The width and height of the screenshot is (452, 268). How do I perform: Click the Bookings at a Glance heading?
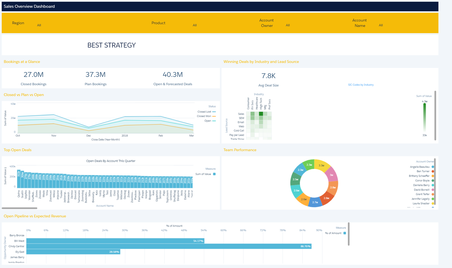22,62
